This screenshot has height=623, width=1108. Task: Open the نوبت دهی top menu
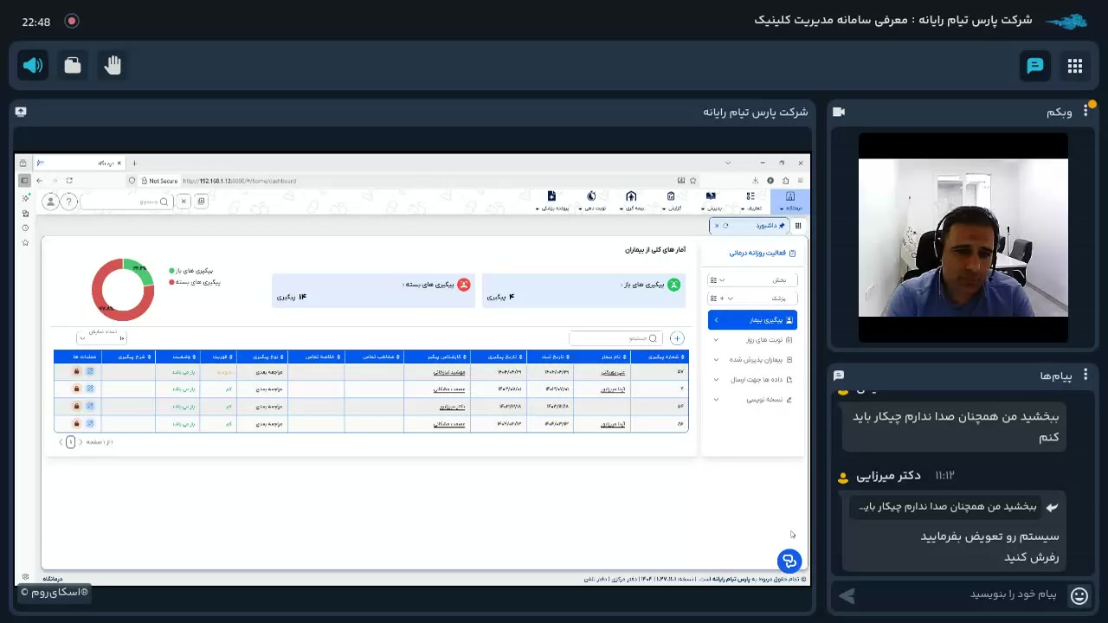(591, 202)
